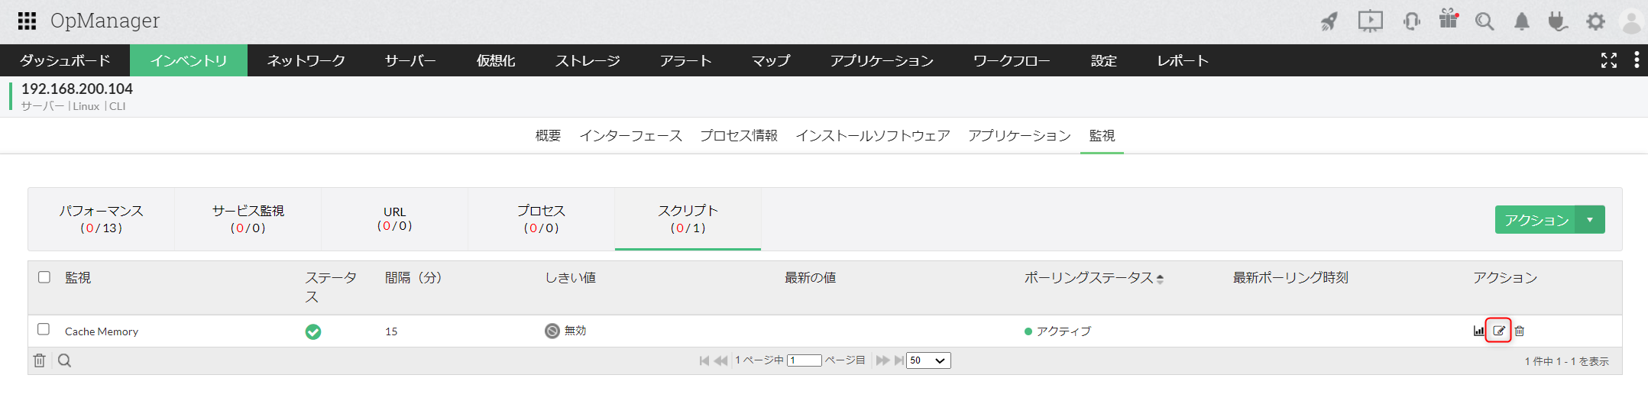Viewport: 1648px width, 404px height.
Task: Open the apps grid launcher icon
Action: pyautogui.click(x=28, y=21)
